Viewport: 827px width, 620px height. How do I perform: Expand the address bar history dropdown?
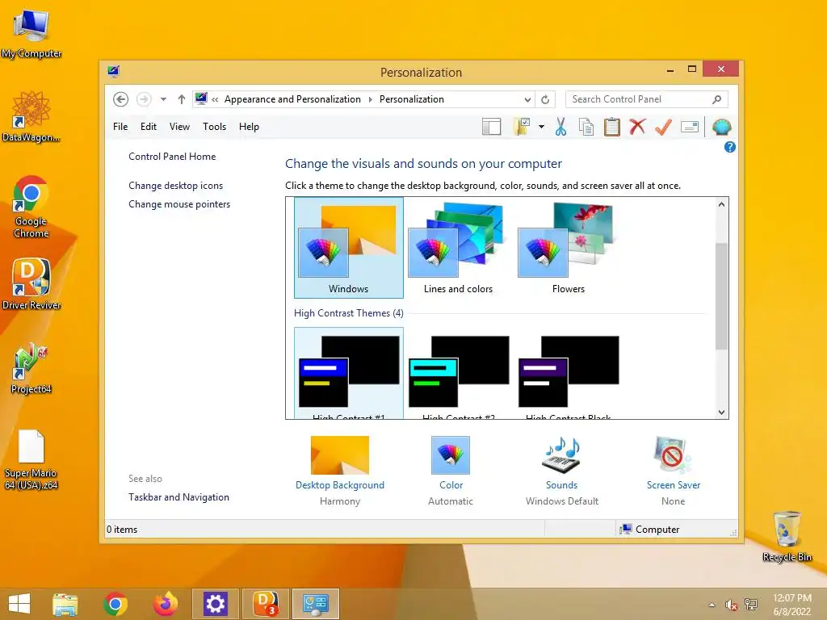tap(527, 99)
